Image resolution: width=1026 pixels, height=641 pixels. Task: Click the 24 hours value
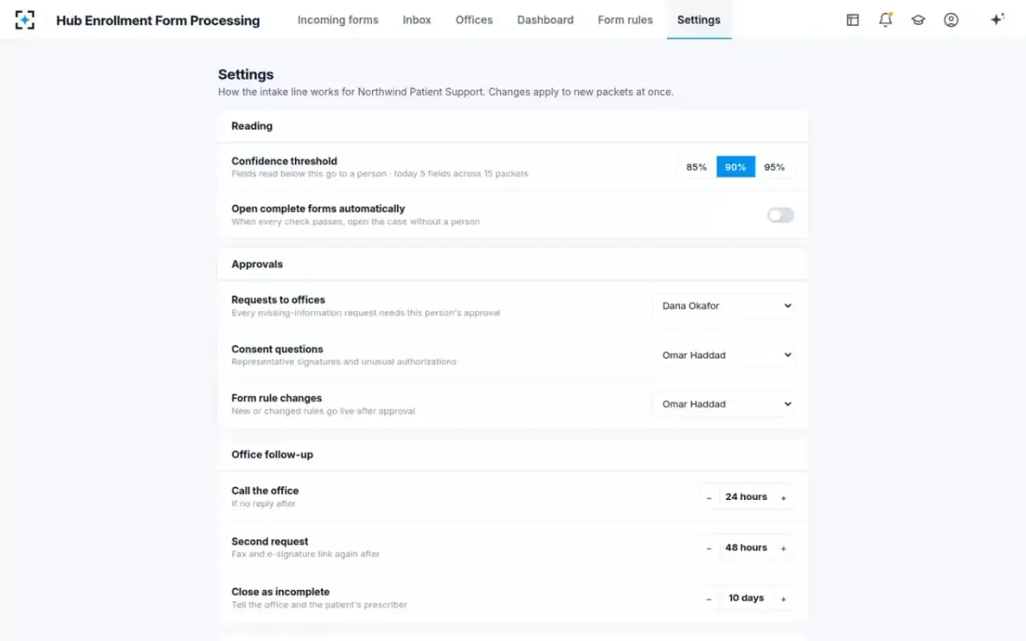746,497
